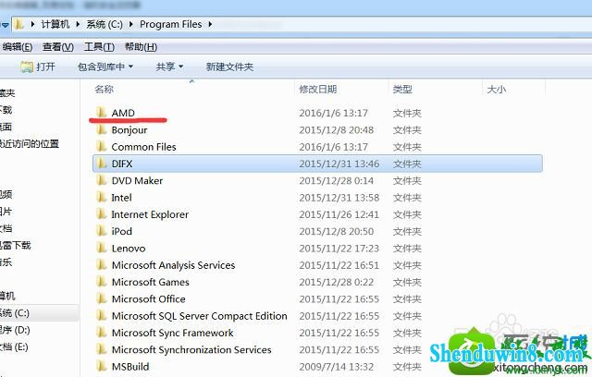Screen dimensions: 592x377
Task: Open the 工具(T) menu
Action: click(x=99, y=47)
